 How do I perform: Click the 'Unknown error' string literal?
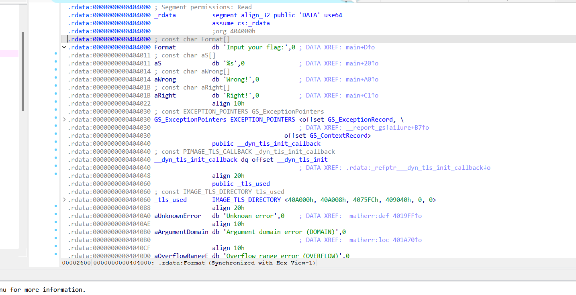tap(250, 216)
